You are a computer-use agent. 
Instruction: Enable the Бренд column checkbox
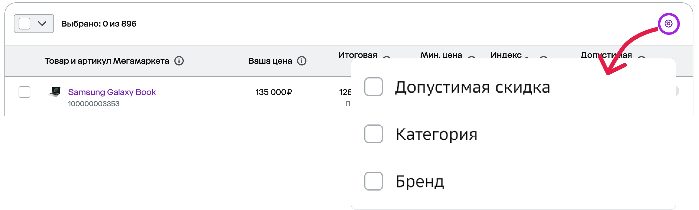pyautogui.click(x=374, y=181)
